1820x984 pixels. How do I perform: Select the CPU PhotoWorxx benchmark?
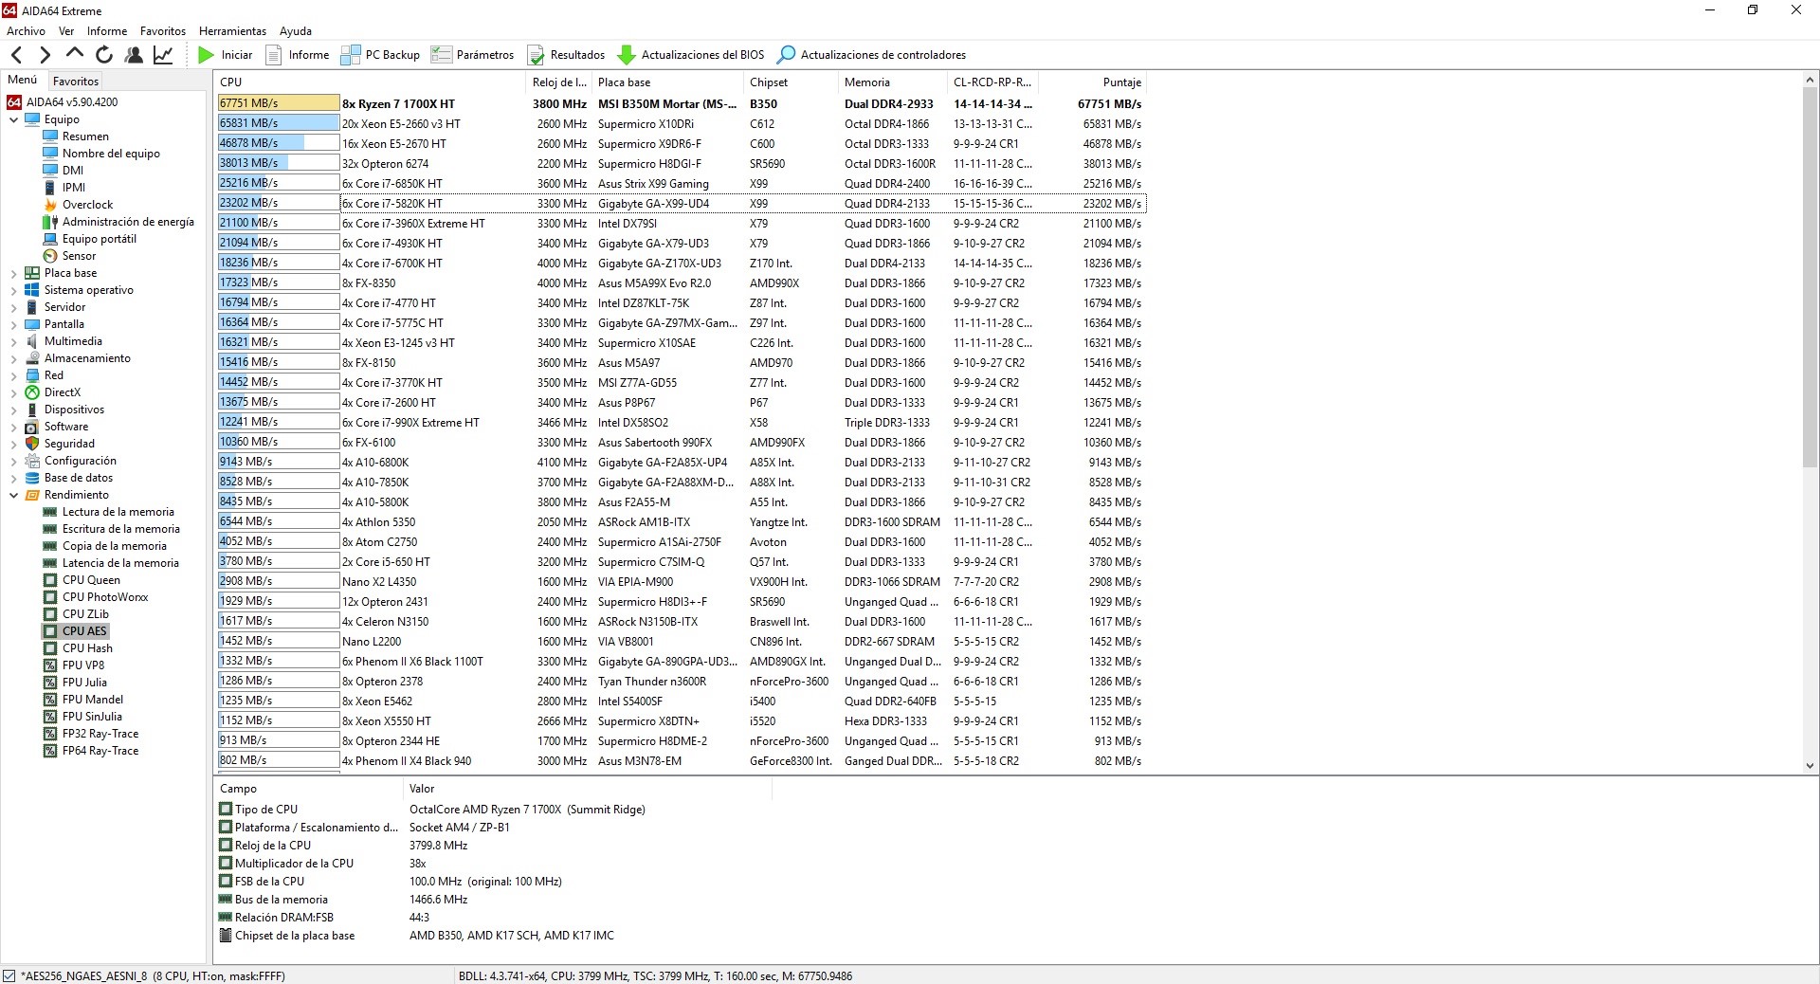tap(105, 597)
